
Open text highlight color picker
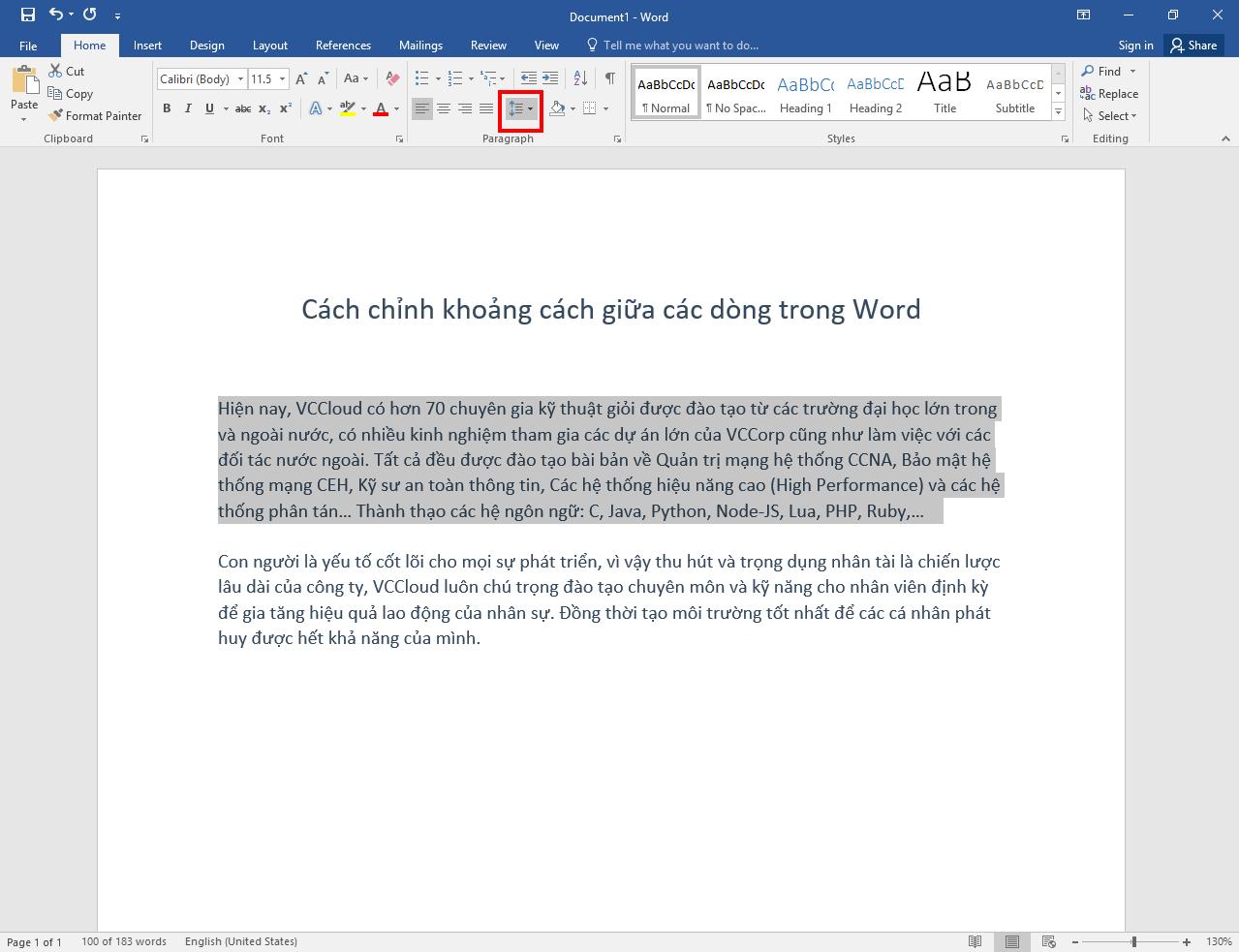coord(349,109)
